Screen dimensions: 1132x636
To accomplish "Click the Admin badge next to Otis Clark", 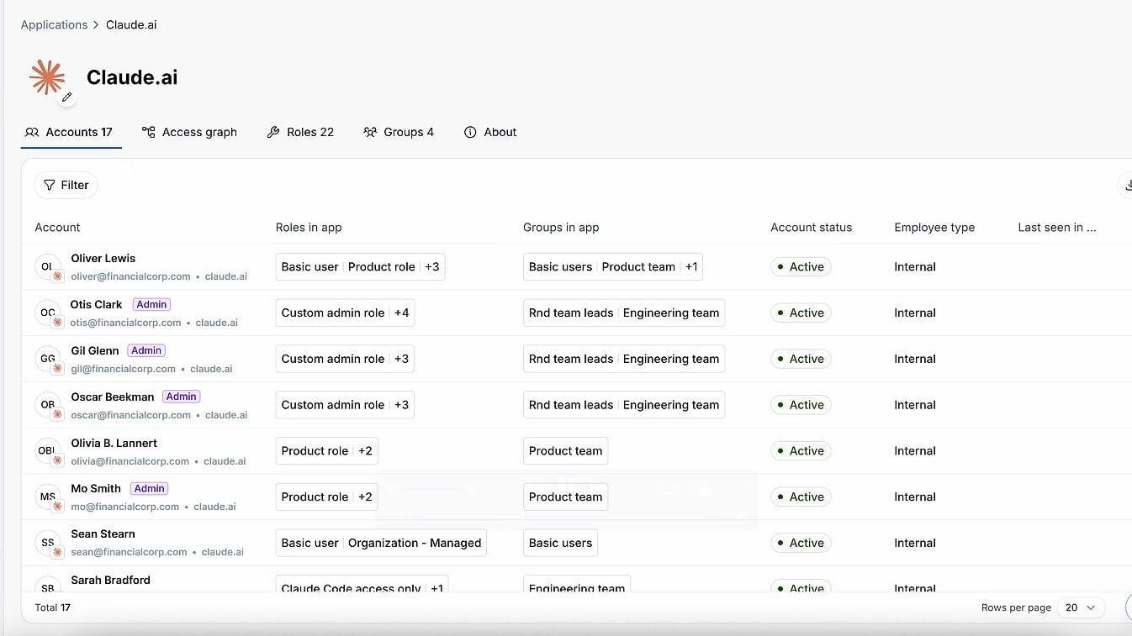I will [151, 304].
